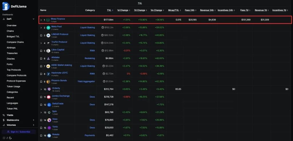Bookmark the LiNEAR Protocol row
The image size is (293, 141).
41,35
